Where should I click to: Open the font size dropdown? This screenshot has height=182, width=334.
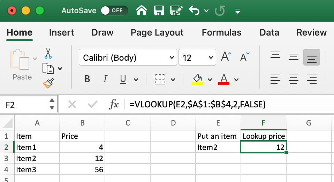tap(211, 58)
